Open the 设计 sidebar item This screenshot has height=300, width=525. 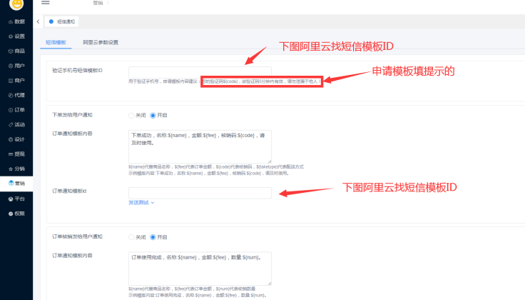click(16, 139)
